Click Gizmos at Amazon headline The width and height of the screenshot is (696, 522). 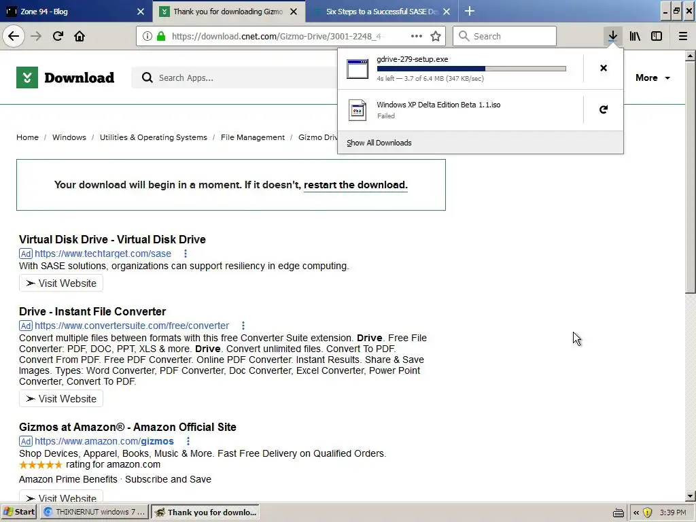(127, 427)
